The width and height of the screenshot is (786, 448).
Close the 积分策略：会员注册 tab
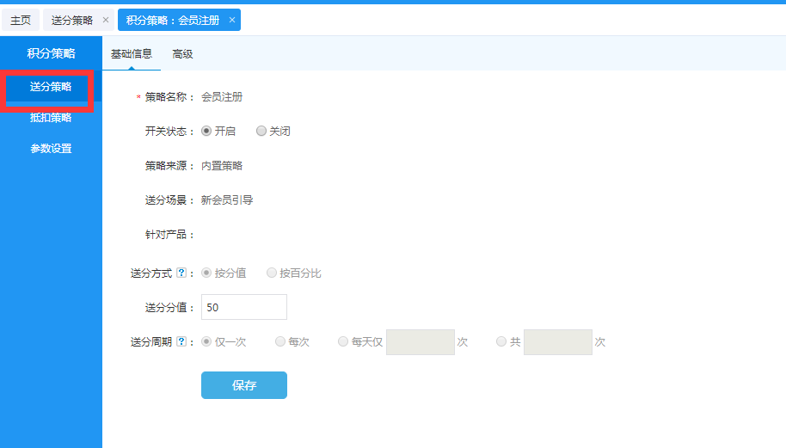coord(231,20)
